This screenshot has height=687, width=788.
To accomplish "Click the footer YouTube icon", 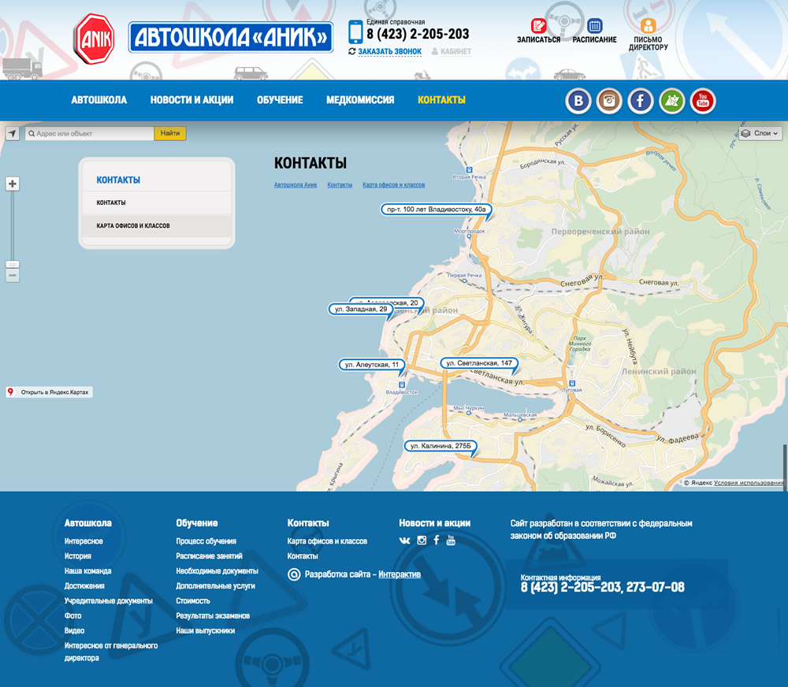I will click(451, 540).
